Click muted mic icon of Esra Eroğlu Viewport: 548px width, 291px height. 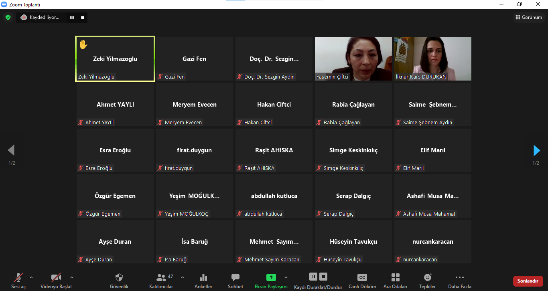81,168
